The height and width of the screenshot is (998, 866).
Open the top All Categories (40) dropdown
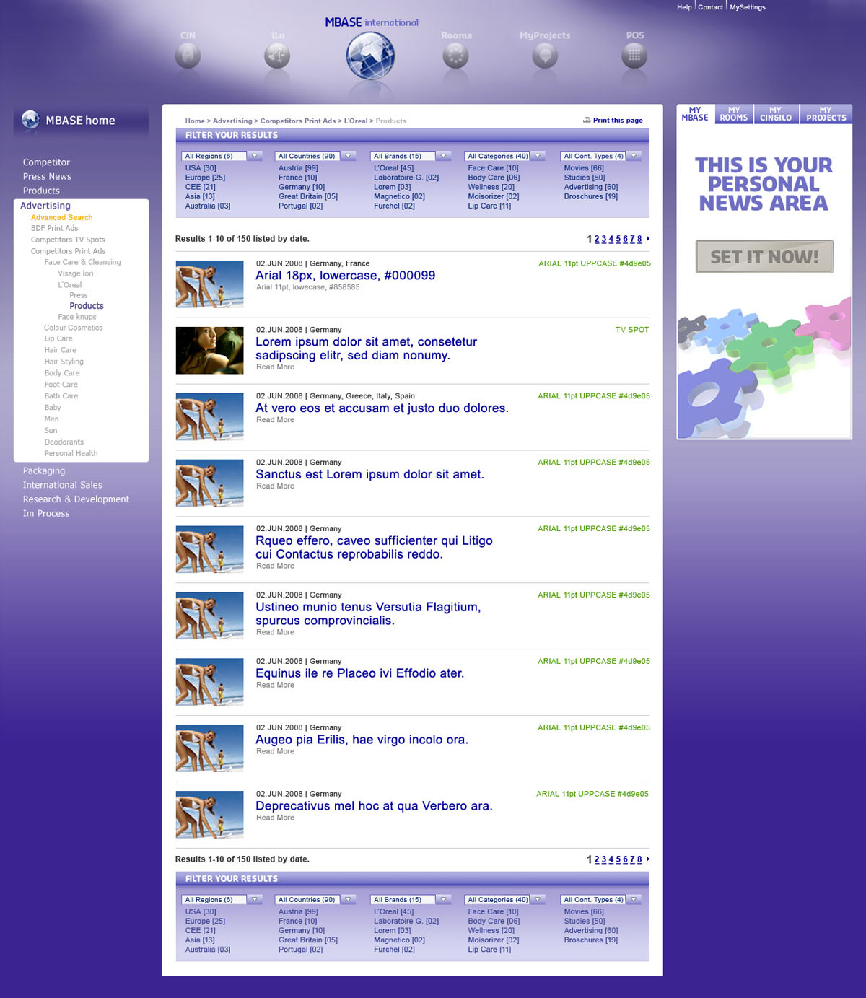(x=538, y=156)
